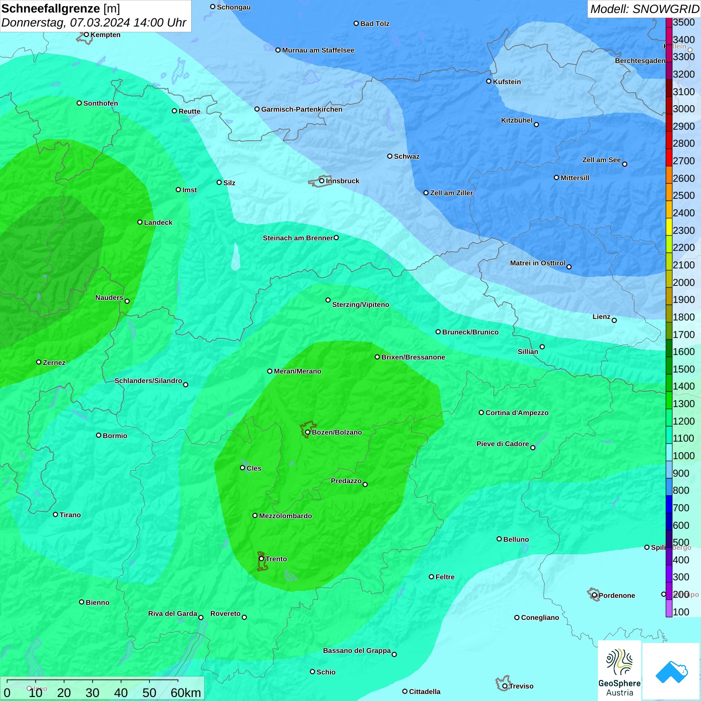Click the Bad Tölz location dot
701x701 pixels.
[356, 24]
